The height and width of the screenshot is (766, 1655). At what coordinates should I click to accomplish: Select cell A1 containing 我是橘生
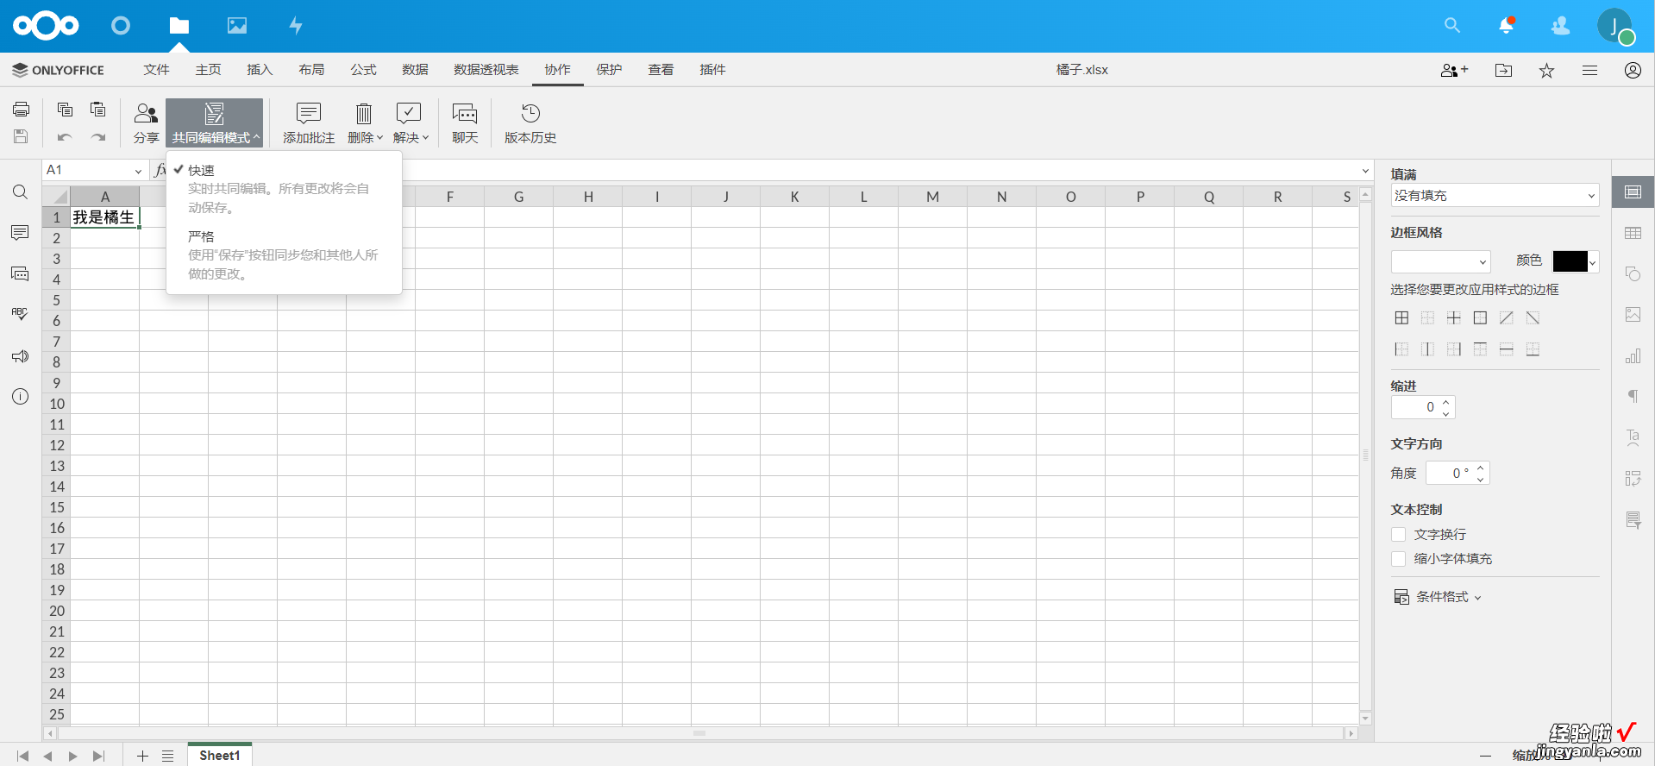pyautogui.click(x=104, y=217)
